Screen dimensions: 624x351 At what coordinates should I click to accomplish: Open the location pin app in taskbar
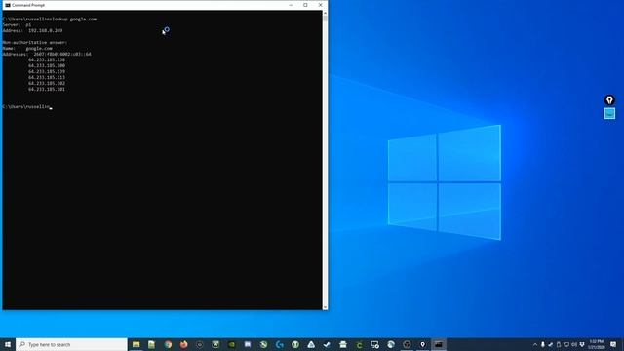422,344
